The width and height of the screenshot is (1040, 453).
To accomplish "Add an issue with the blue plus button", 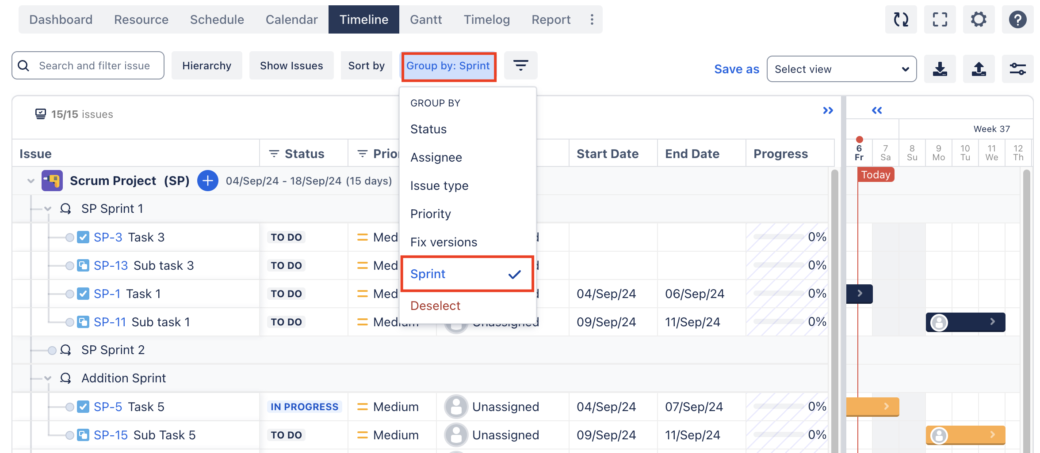I will click(x=207, y=181).
